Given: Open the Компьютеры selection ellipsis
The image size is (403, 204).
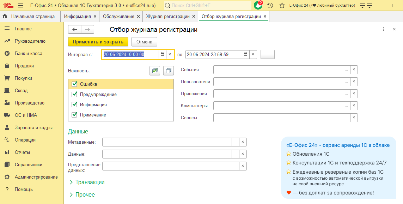Looking at the screenshot, I should pos(347,106).
